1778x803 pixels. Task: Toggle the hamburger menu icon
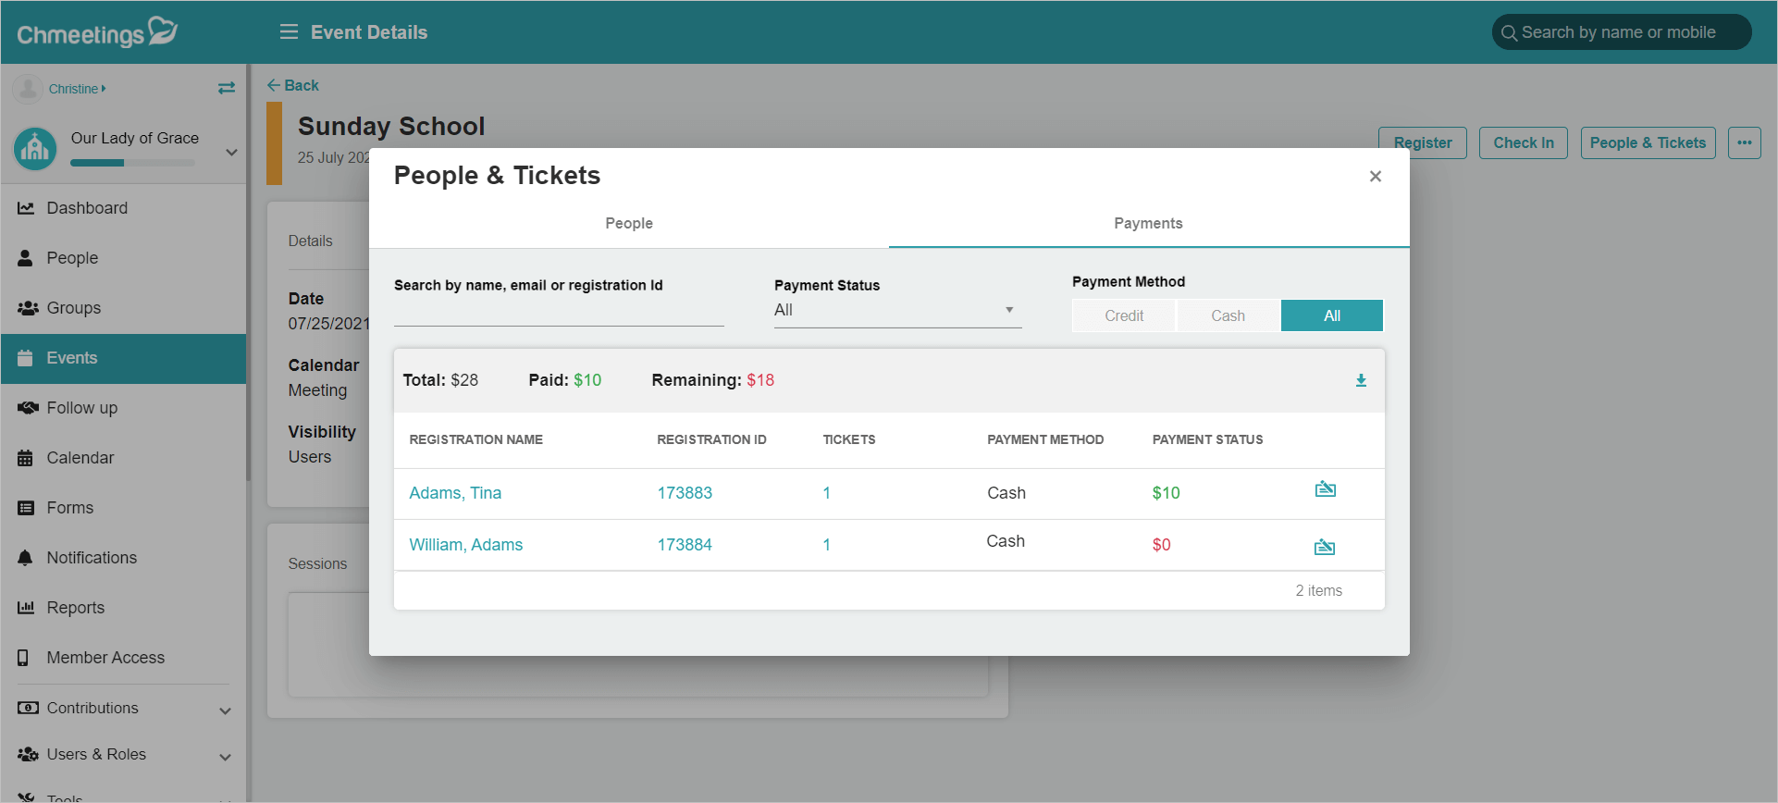click(x=289, y=32)
